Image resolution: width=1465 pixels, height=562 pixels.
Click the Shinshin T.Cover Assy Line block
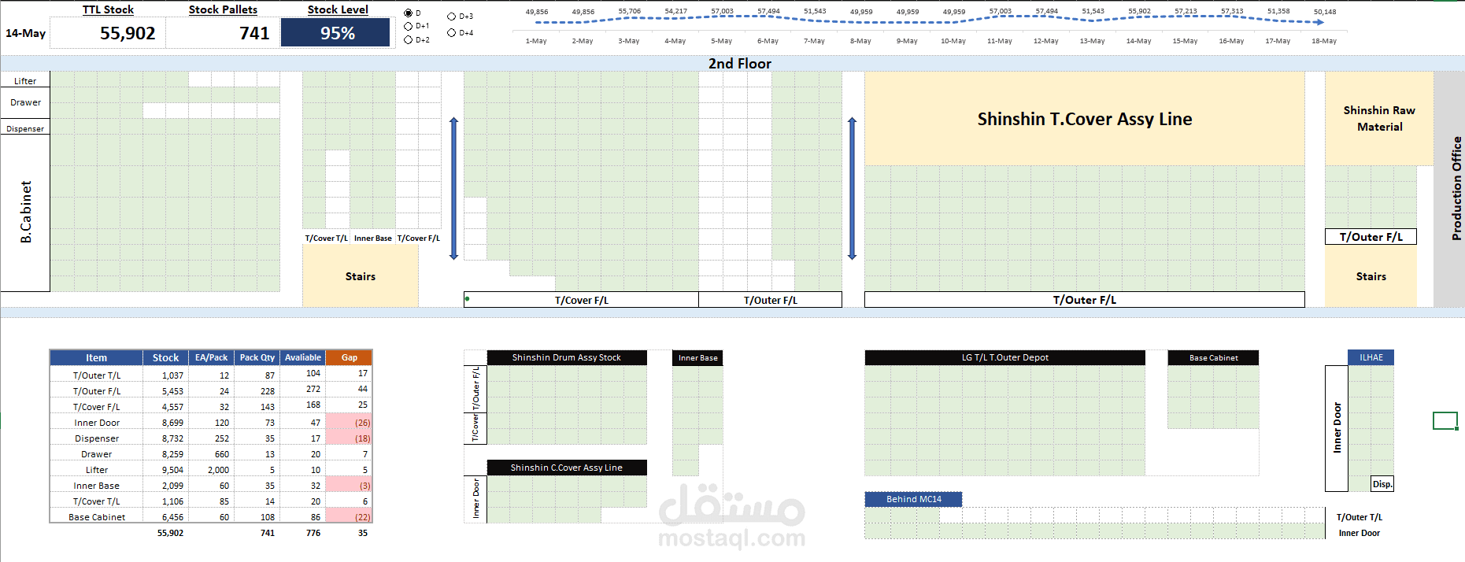1085,119
